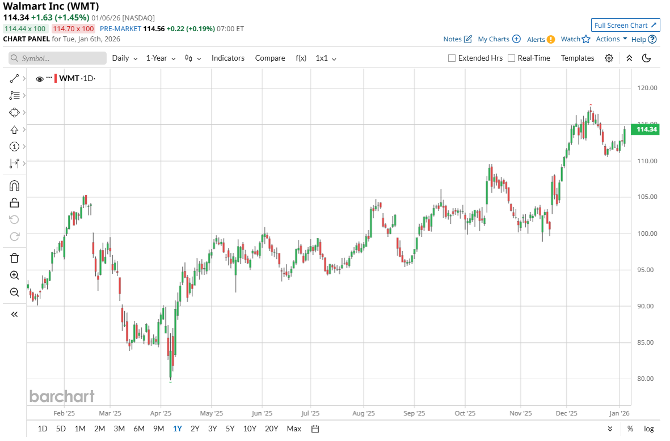Switch to dark mode moon icon
Viewport: 670px width, 441px height.
pyautogui.click(x=646, y=58)
